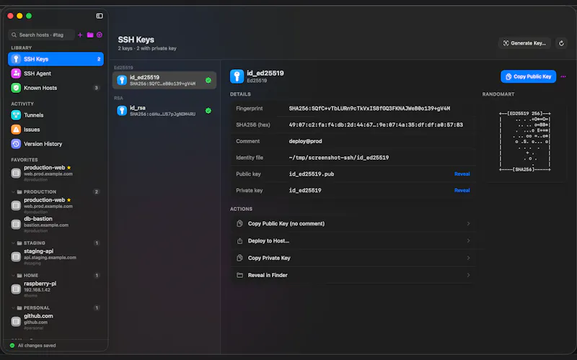Image resolution: width=577 pixels, height=360 pixels.
Task: Click the green saved checkmark icon
Action: pyautogui.click(x=12, y=346)
